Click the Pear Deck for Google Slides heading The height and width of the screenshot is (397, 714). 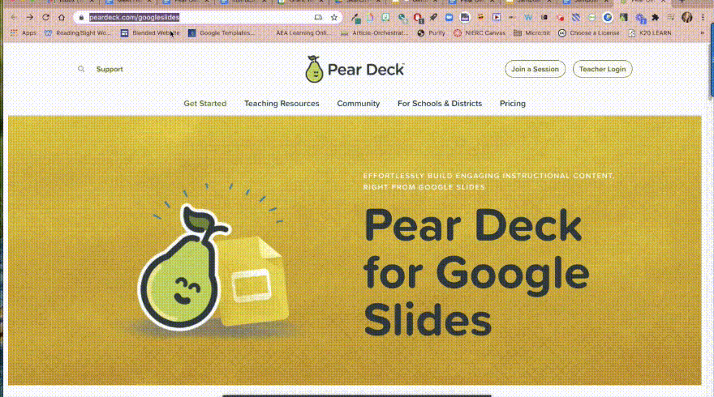(476, 272)
